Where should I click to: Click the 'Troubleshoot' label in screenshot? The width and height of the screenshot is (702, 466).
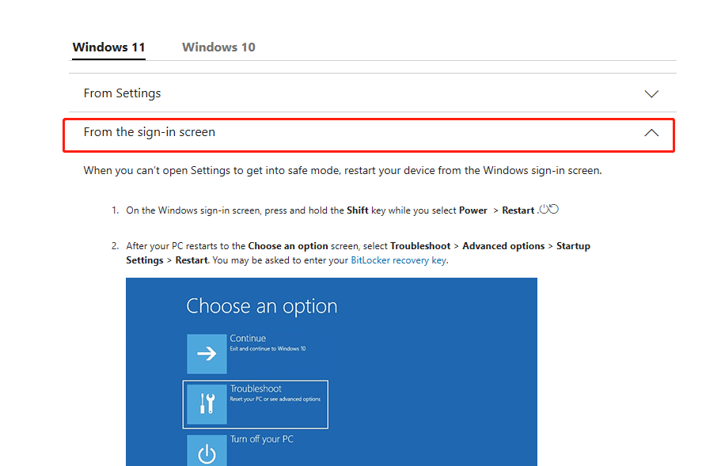pos(256,388)
